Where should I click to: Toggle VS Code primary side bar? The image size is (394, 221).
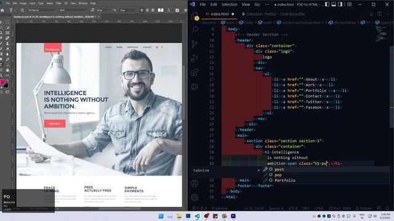tap(327, 4)
